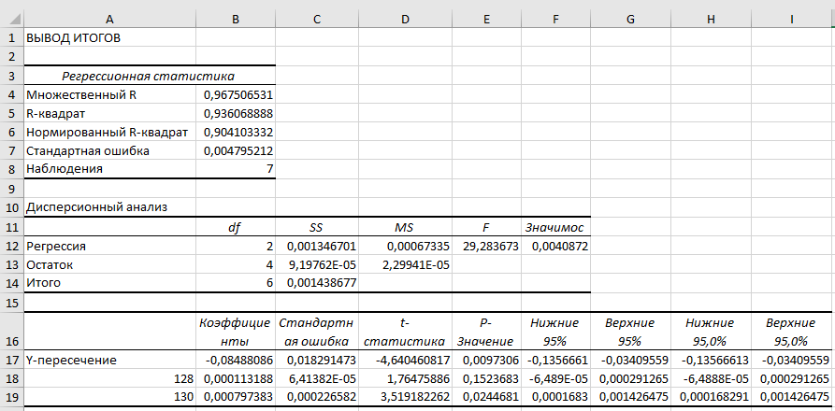The image size is (835, 411).
Task: Click column I header
Action: 792,18
